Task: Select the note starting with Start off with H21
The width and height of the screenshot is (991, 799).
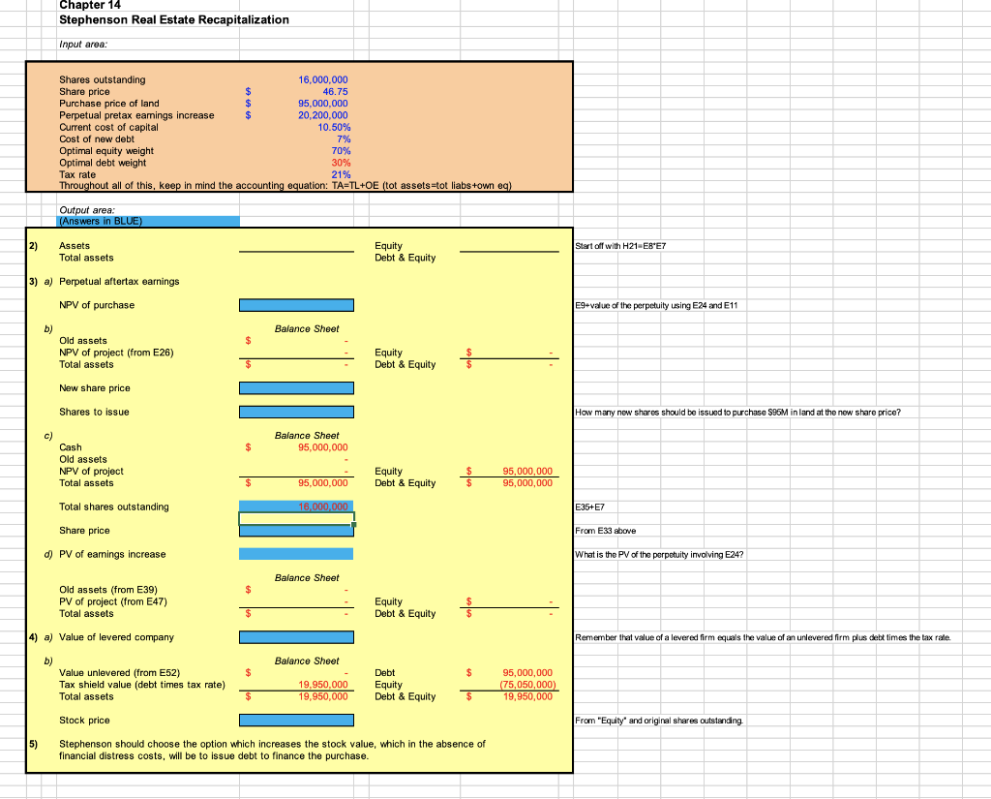Action: coord(624,245)
